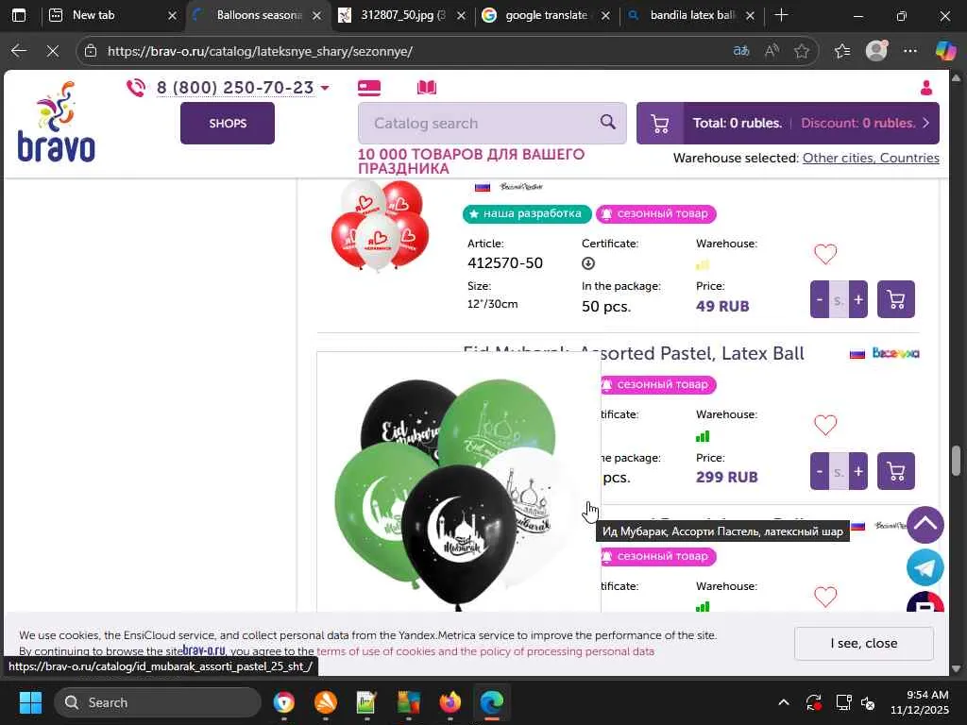
Task: Click browser back arrow button
Action: 19,51
